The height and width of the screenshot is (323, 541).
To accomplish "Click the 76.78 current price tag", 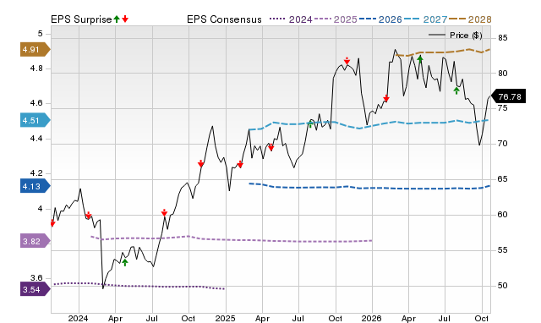I will coord(509,96).
